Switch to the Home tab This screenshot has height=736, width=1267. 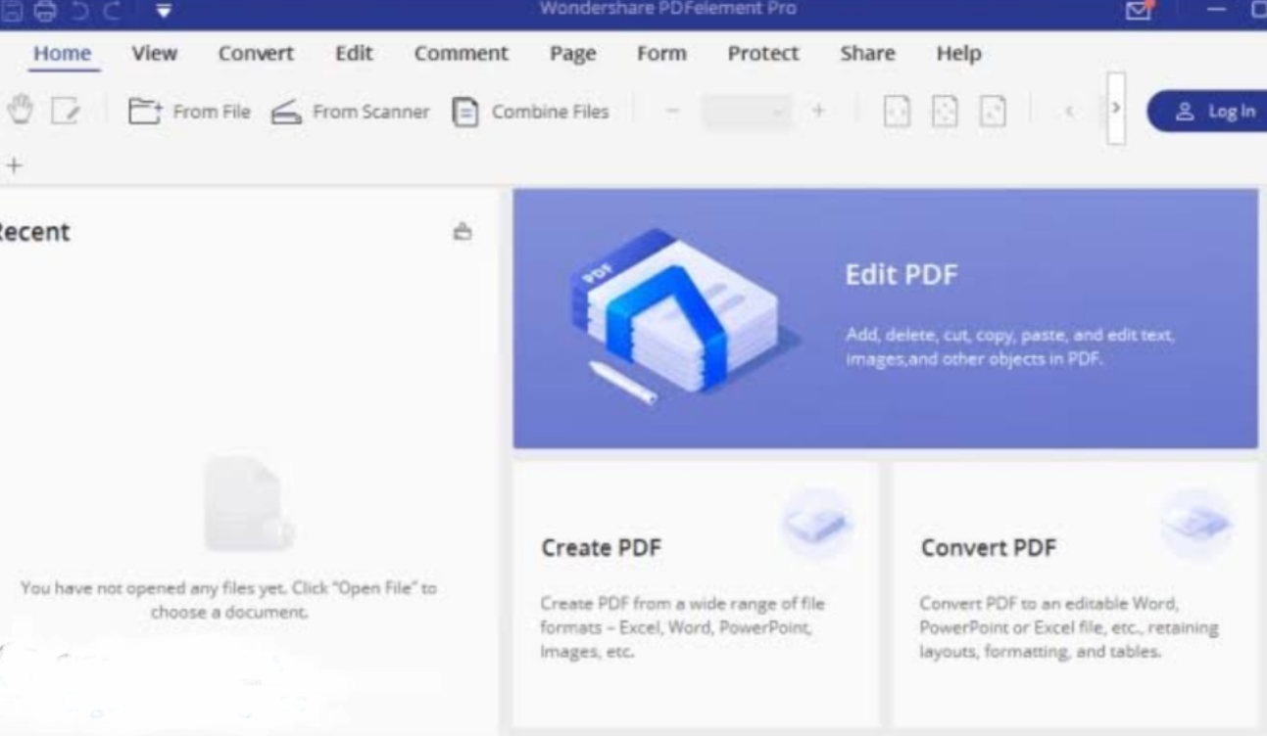coord(62,54)
